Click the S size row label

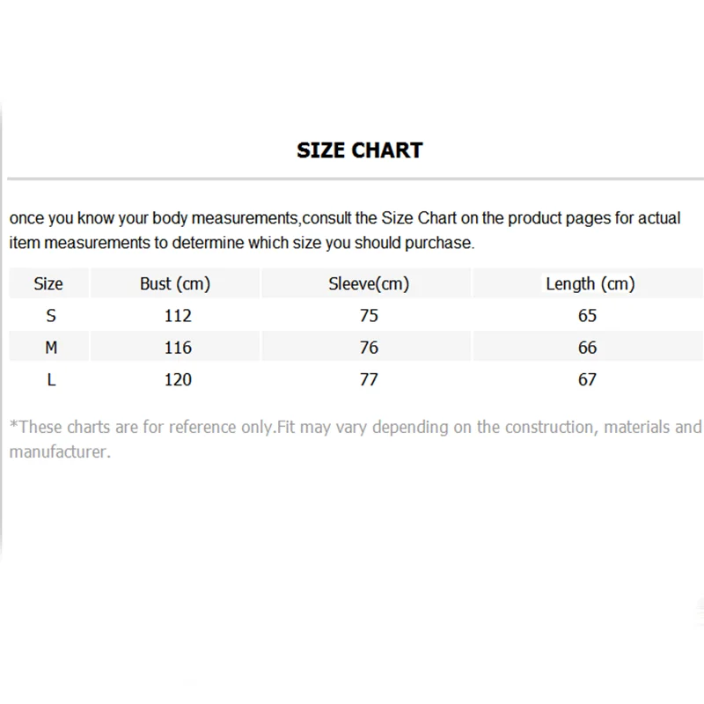50,315
